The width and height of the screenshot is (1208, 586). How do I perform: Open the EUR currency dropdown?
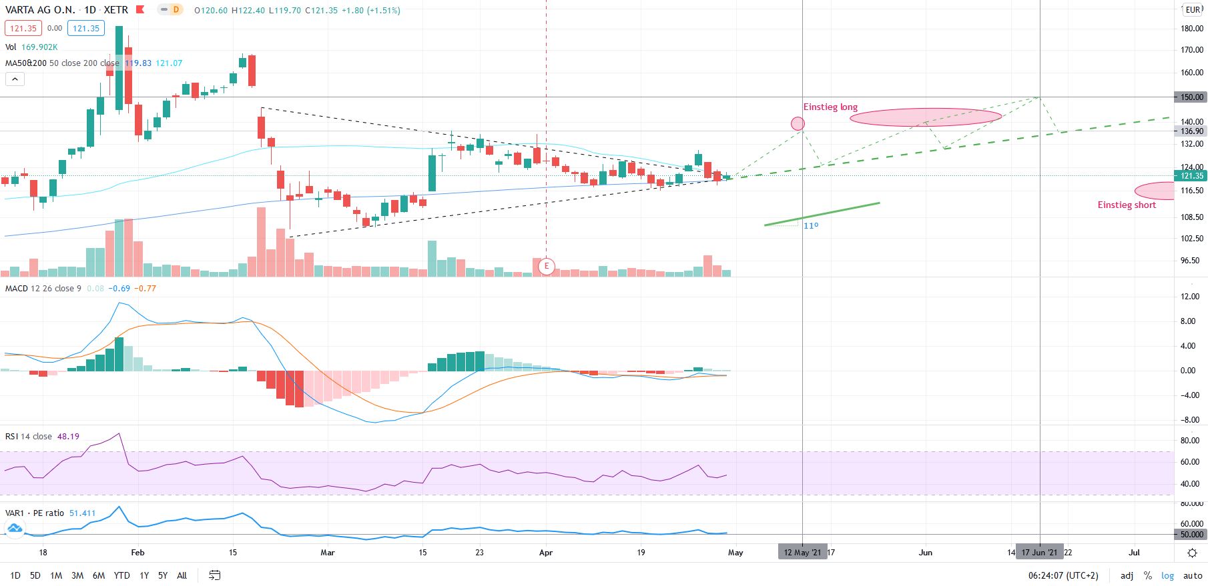(x=1193, y=10)
